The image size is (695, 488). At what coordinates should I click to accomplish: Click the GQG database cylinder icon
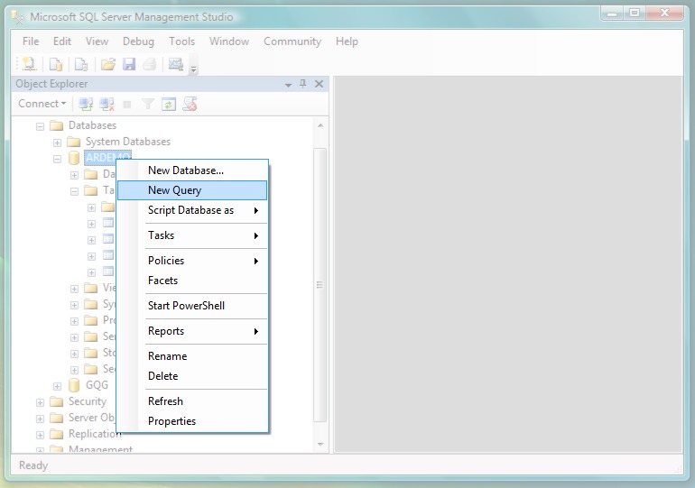point(74,385)
